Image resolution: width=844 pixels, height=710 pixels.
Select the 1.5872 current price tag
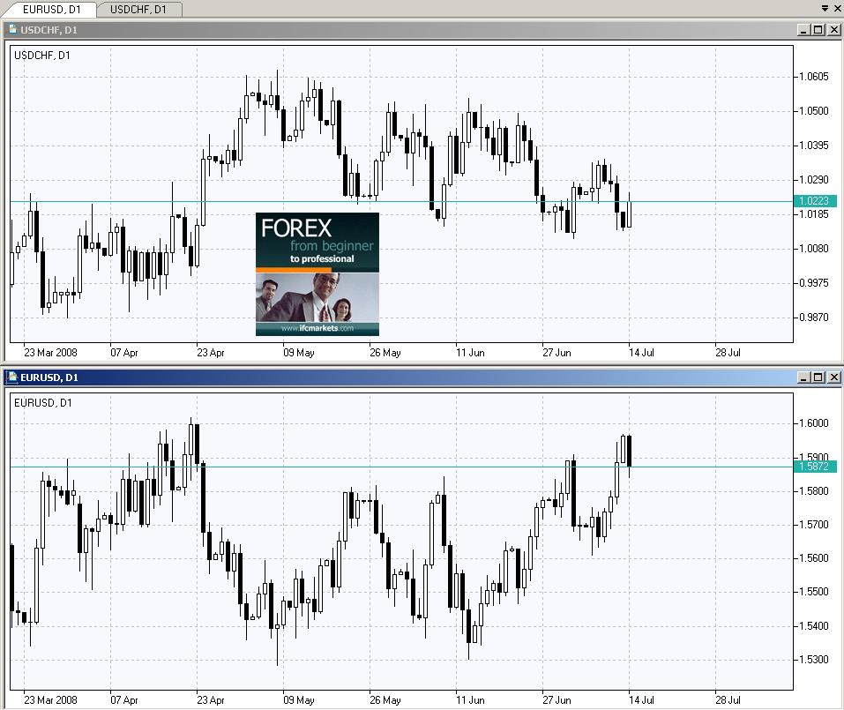(815, 467)
